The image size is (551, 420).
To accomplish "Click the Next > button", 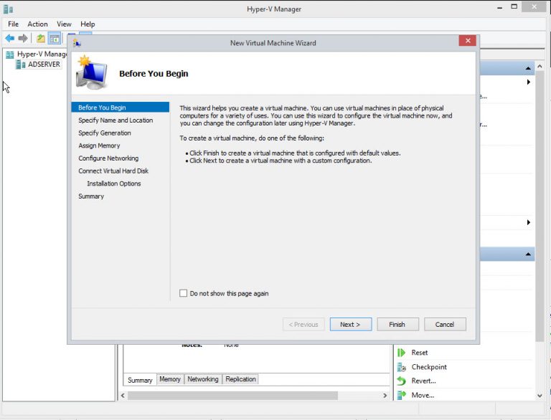I will [x=351, y=325].
